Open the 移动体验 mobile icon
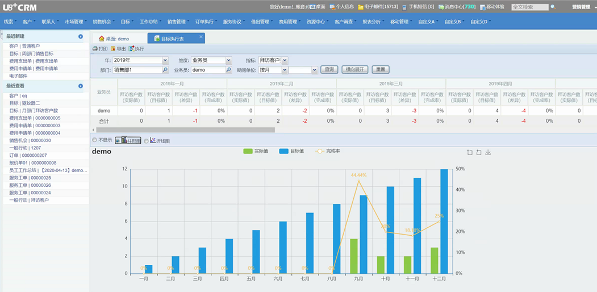Screen dimensions: 597x292 pos(483,7)
